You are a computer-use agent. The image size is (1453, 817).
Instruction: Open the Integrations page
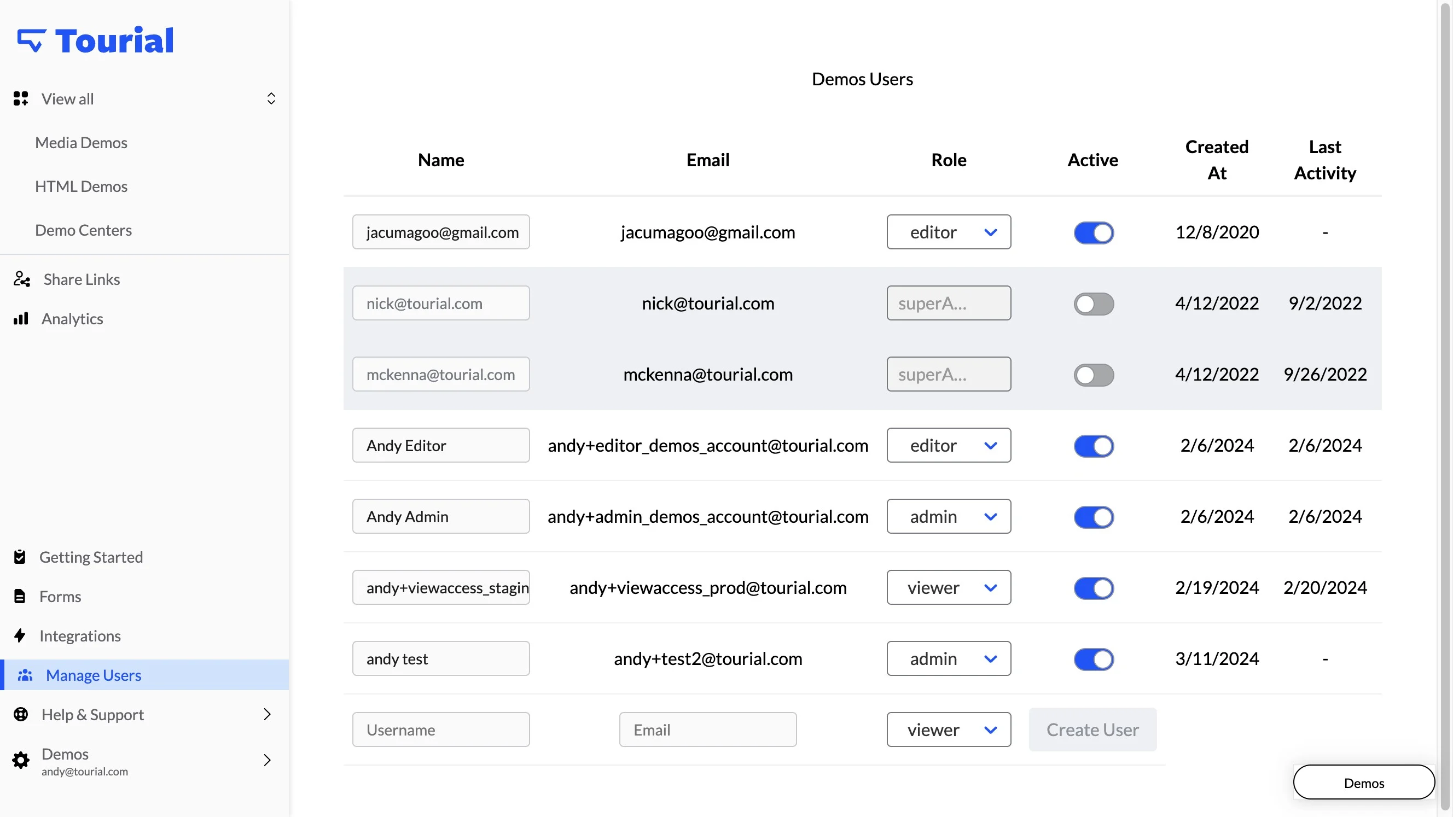80,635
